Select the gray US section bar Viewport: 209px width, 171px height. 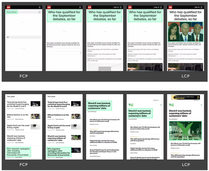(x=24, y=37)
